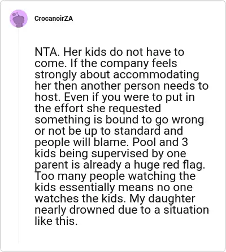The width and height of the screenshot is (226, 252).
Task: Click the text 'the effort she requested'
Action: [x=98, y=108]
